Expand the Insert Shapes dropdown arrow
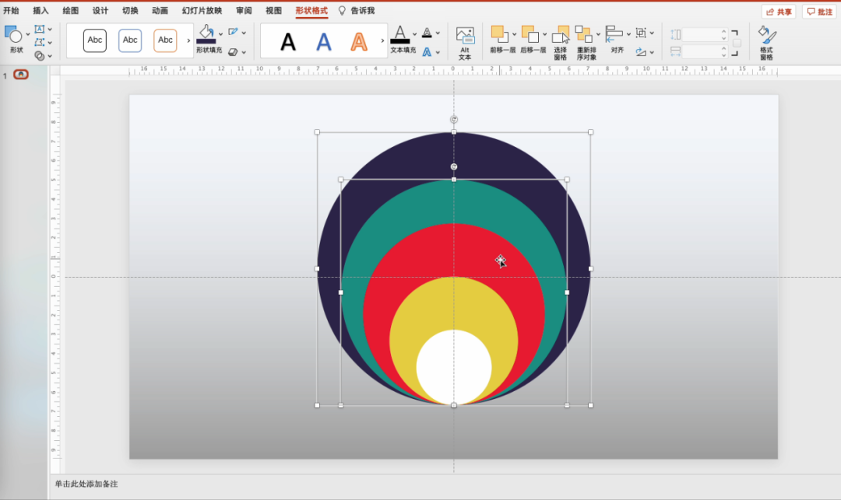 point(28,35)
